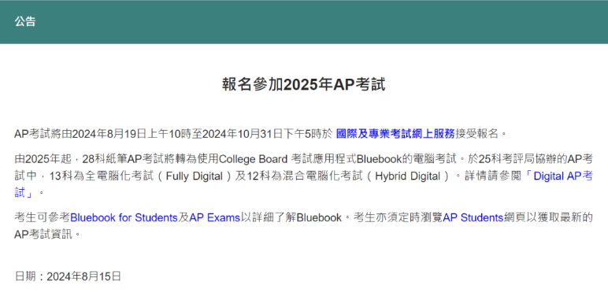This screenshot has height=293, width=608.
Task: Click the heading 報名參加2025年AP考試
Action: coord(304,84)
